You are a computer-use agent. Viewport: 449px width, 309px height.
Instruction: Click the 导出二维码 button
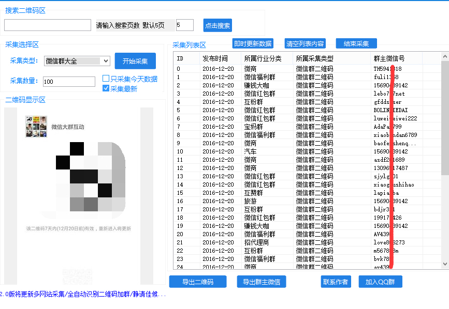198,282
